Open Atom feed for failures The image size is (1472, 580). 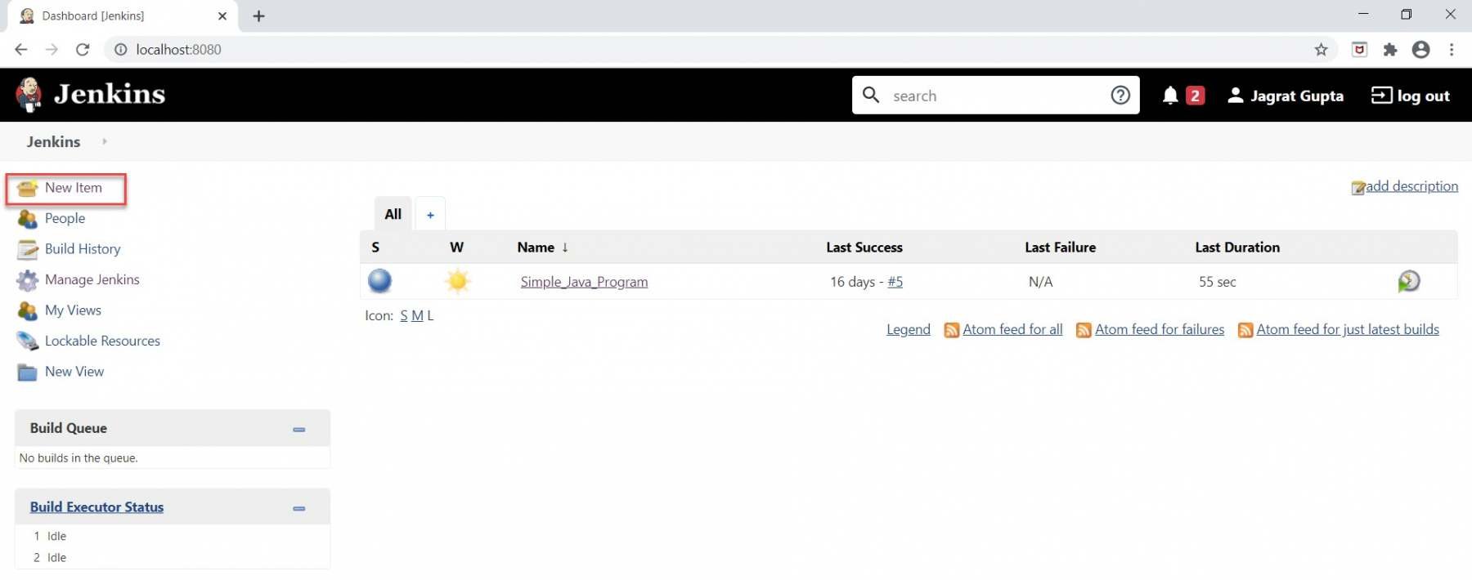[1160, 329]
